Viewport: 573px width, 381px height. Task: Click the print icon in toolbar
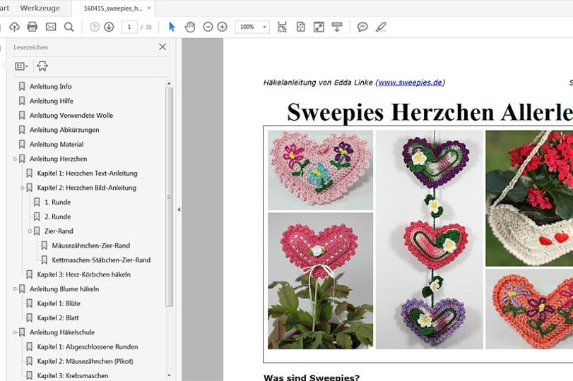pyautogui.click(x=32, y=27)
